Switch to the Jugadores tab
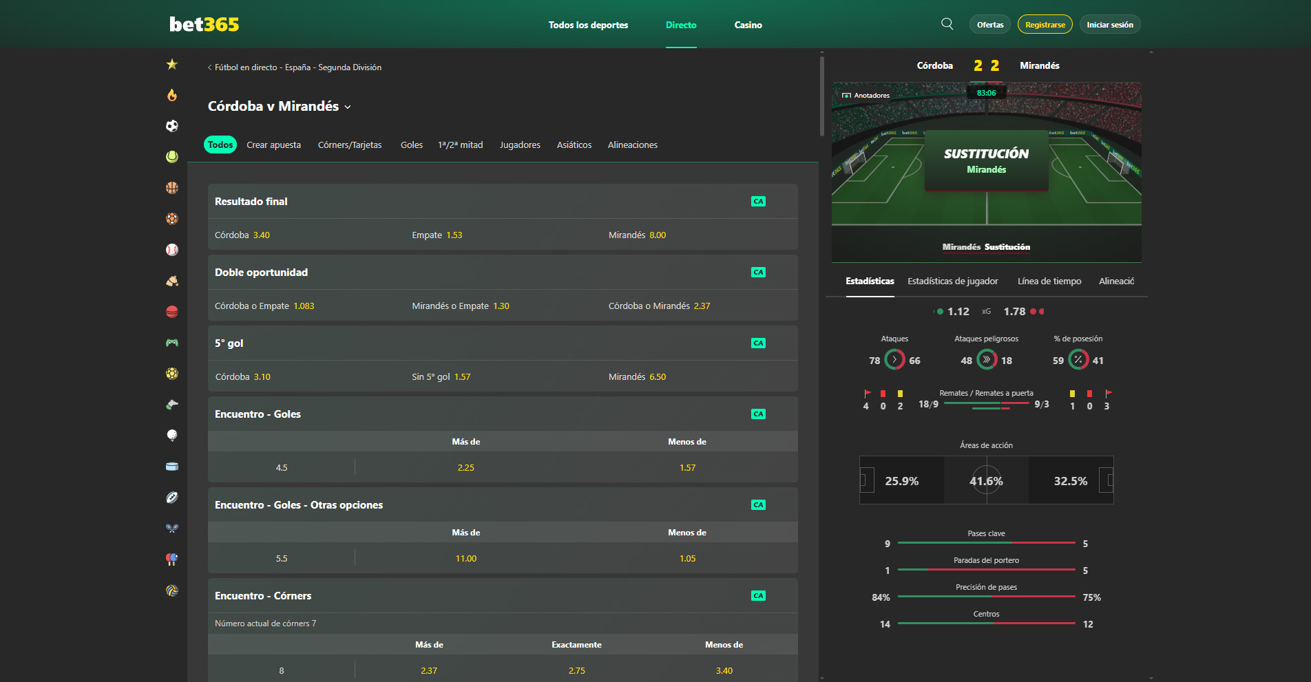The height and width of the screenshot is (682, 1311). (x=520, y=145)
